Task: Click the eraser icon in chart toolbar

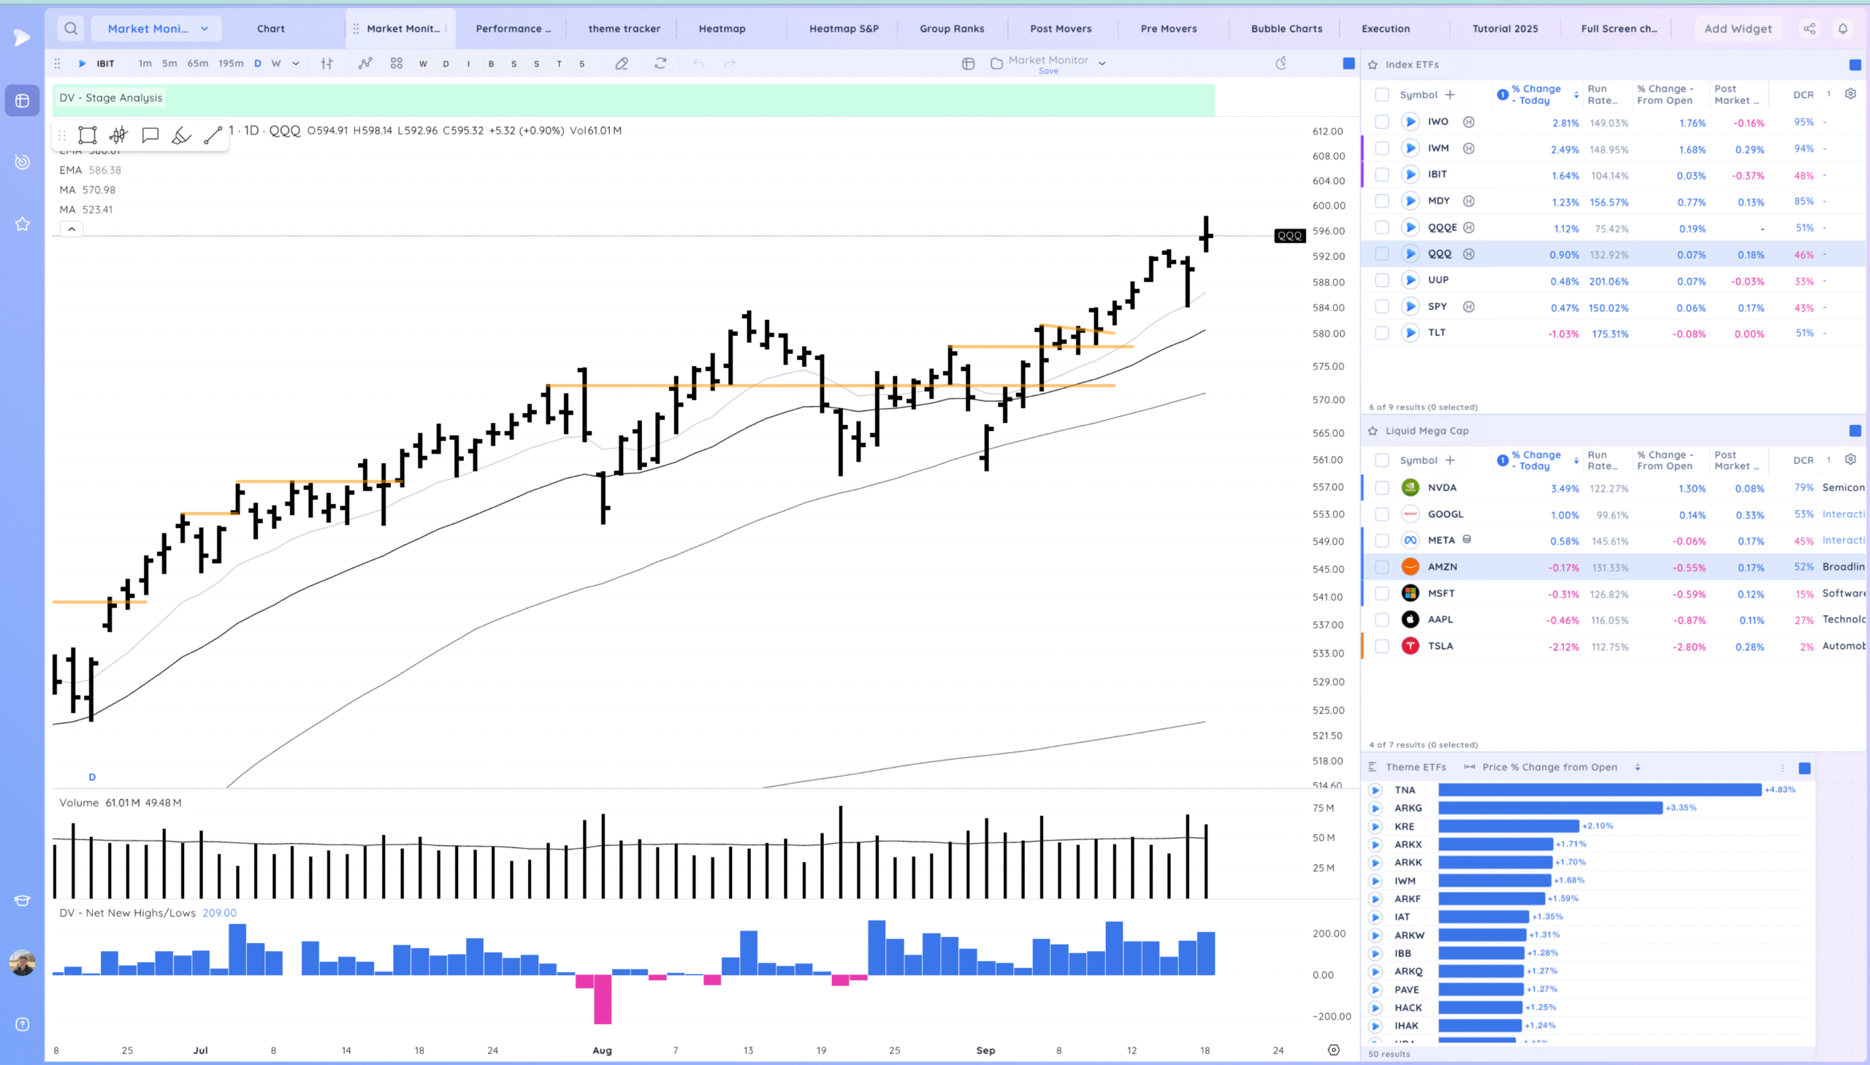Action: (622, 64)
